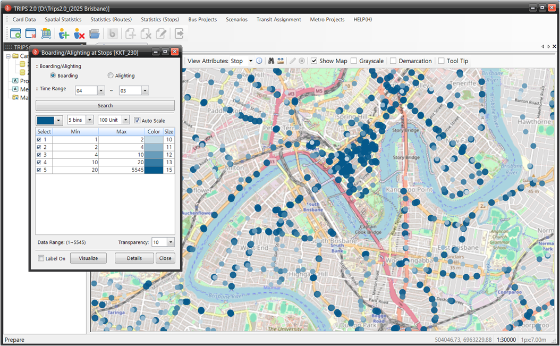Click the greyed-out letter b toolbar icon

click(x=112, y=33)
